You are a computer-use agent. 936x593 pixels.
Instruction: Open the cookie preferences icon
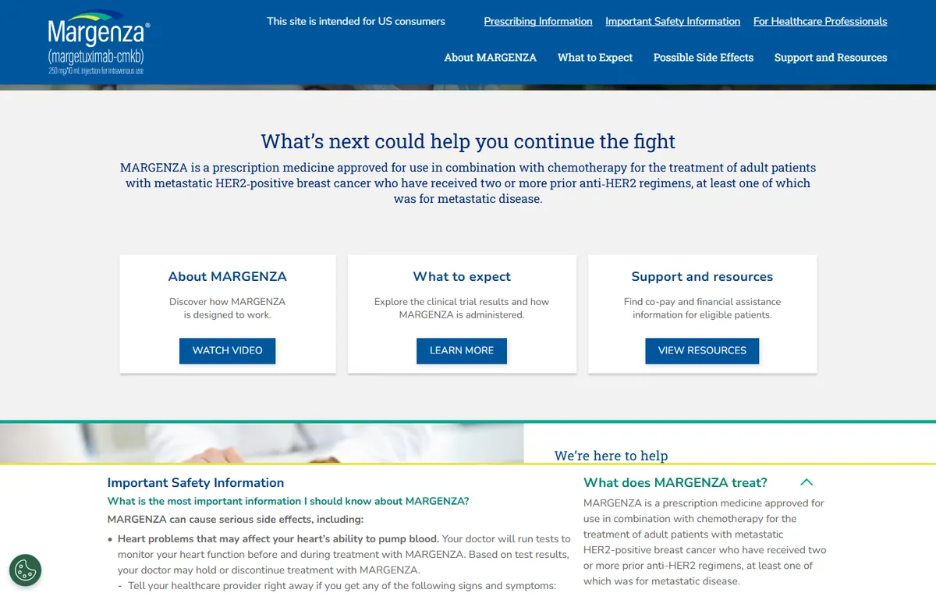26,570
